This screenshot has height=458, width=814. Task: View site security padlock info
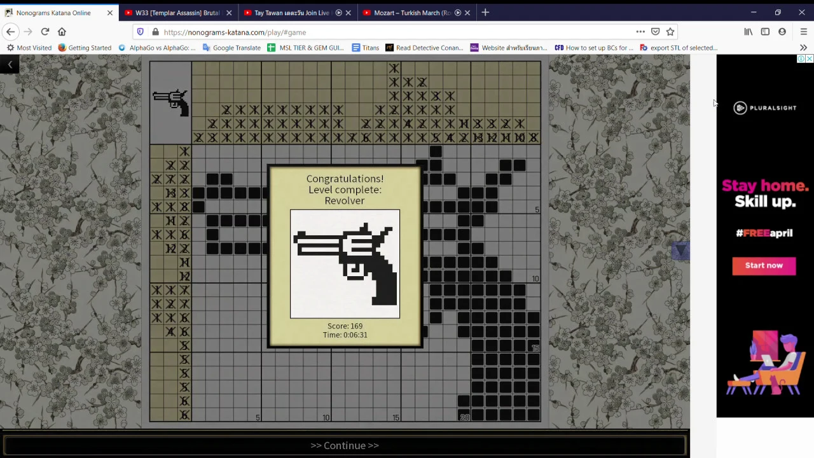click(x=155, y=32)
